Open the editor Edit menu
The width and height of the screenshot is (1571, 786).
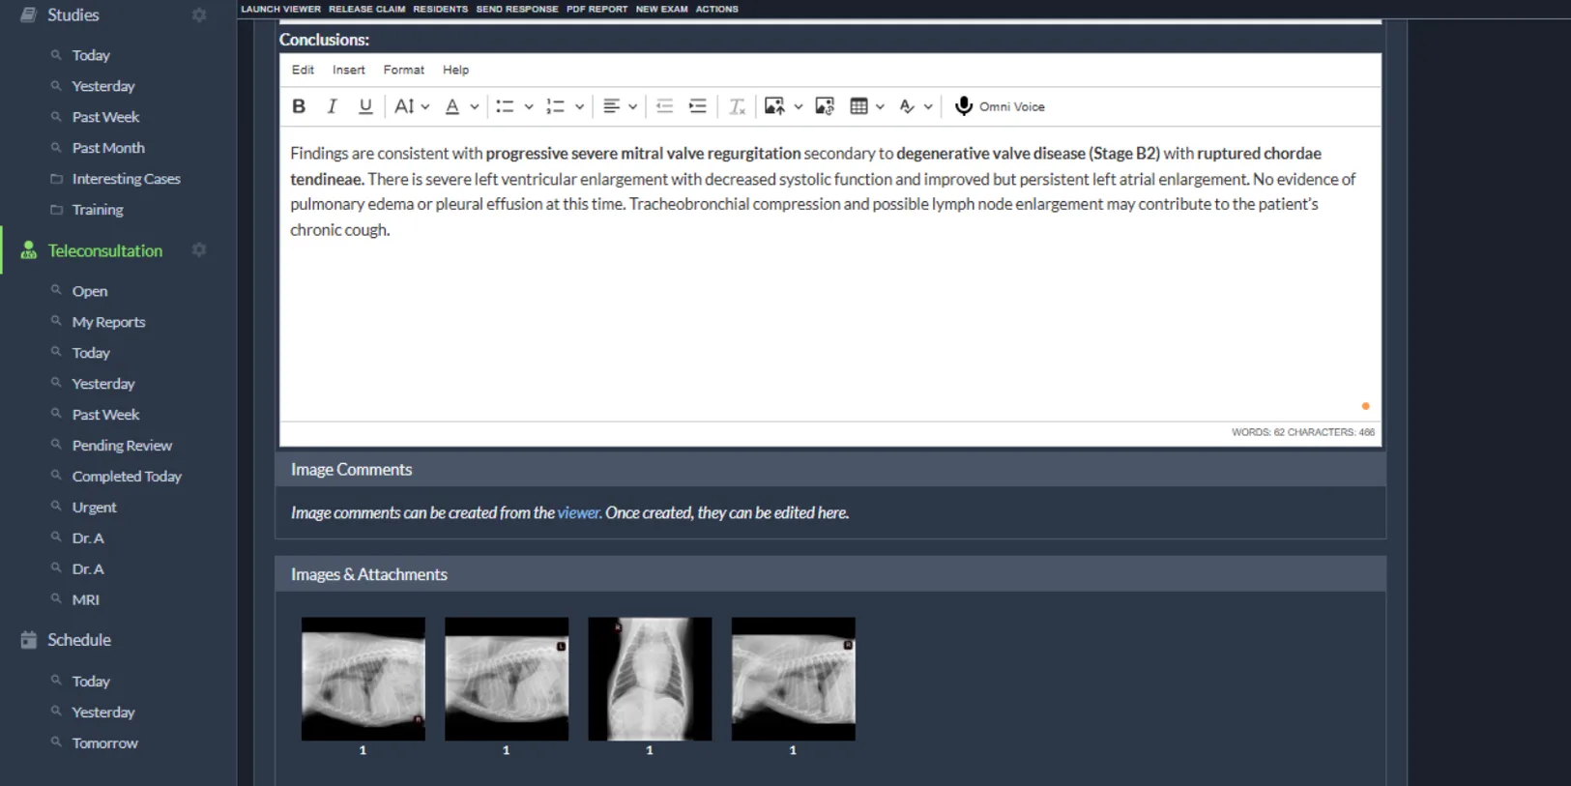(x=303, y=70)
